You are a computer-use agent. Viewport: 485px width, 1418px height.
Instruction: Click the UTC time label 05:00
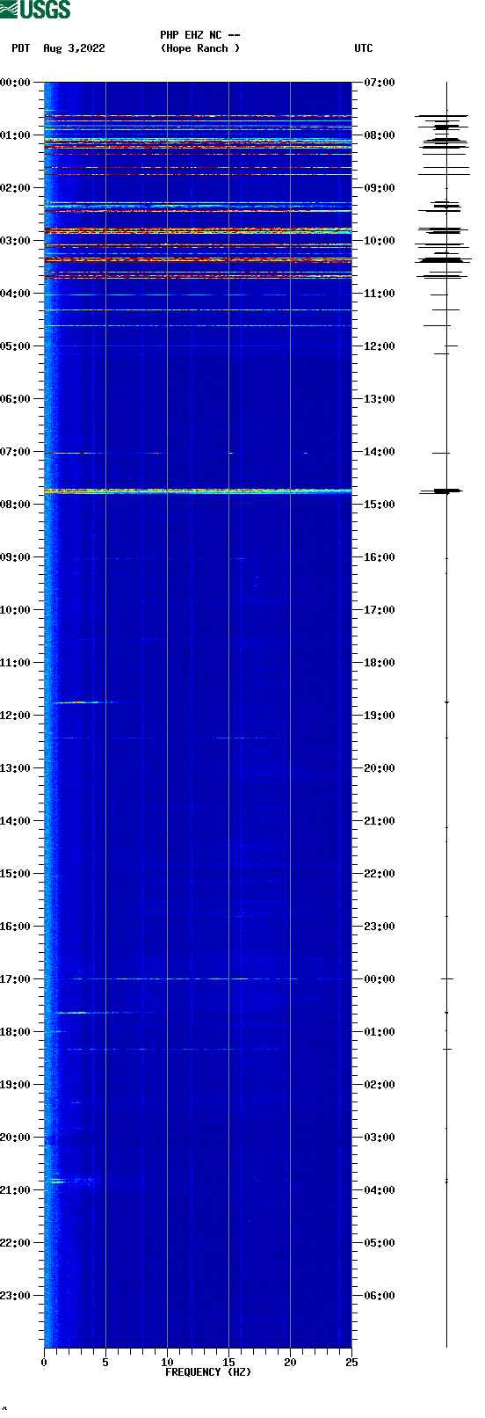tap(380, 1243)
